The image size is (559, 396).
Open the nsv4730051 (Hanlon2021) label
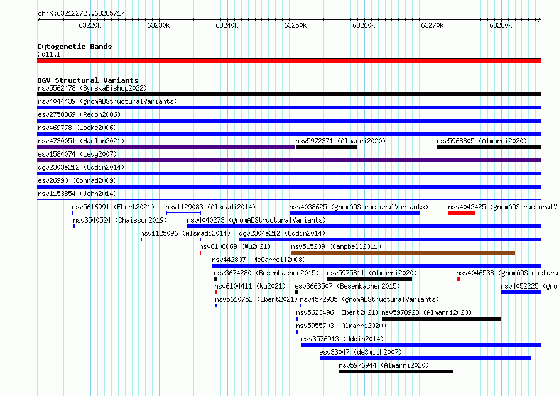pyautogui.click(x=81, y=141)
